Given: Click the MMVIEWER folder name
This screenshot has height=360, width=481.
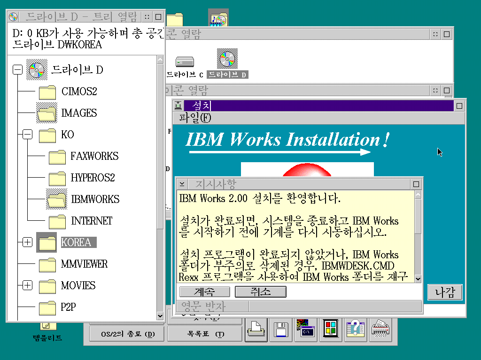Looking at the screenshot, I should [85, 264].
